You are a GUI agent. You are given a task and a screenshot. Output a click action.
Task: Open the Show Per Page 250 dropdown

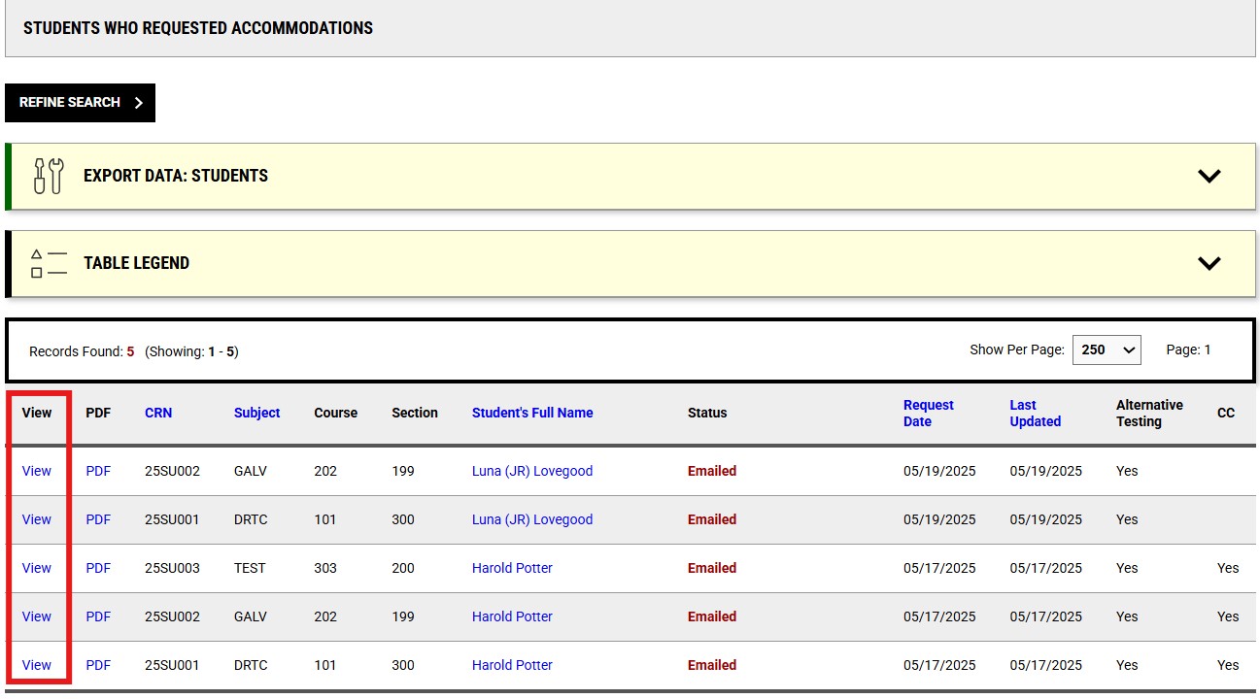click(x=1107, y=349)
